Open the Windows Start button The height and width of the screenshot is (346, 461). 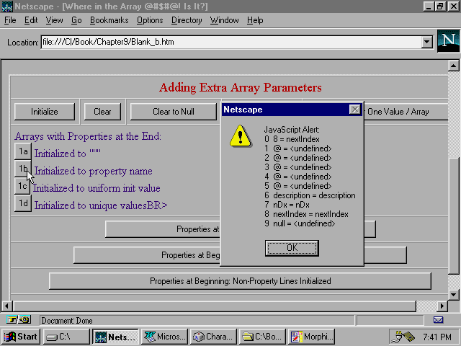point(21,337)
